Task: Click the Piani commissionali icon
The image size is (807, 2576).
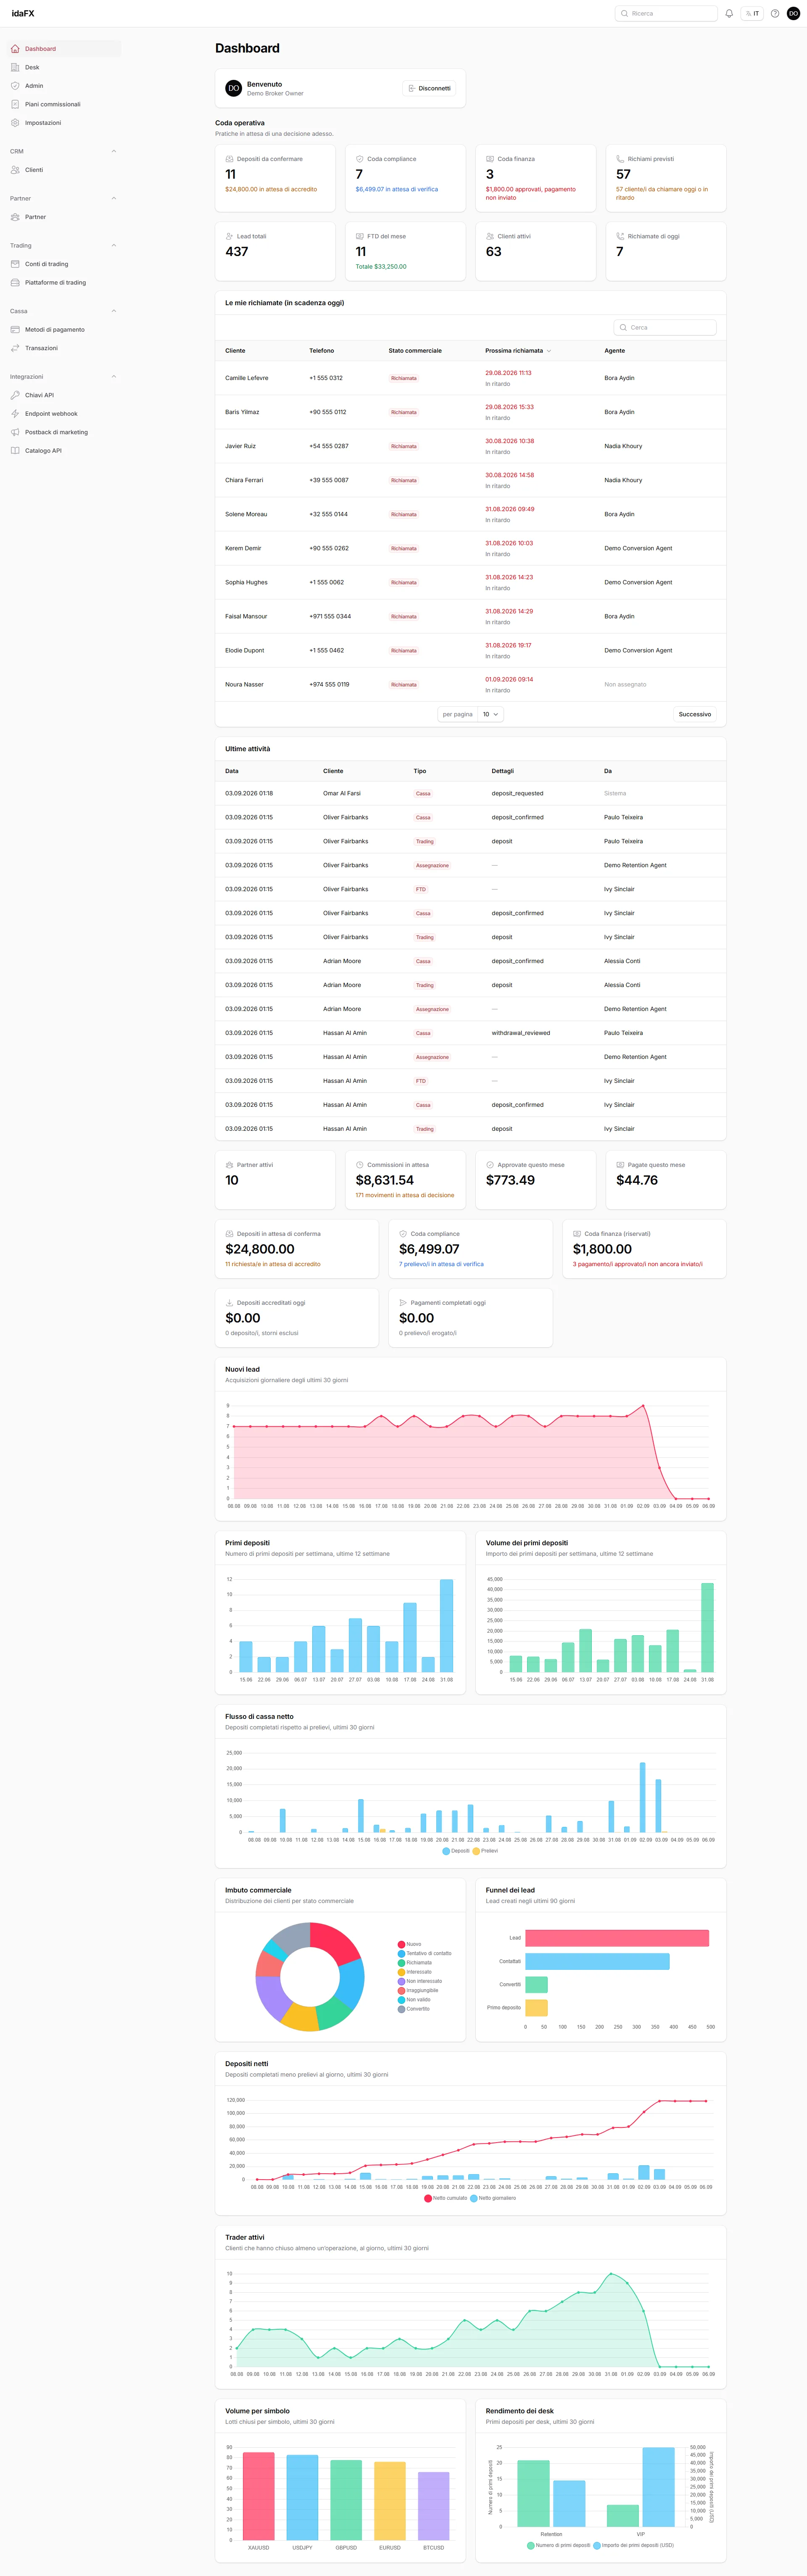Action: pyautogui.click(x=15, y=104)
